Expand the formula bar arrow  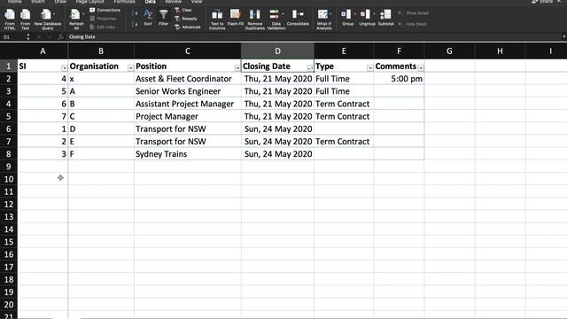[563, 37]
